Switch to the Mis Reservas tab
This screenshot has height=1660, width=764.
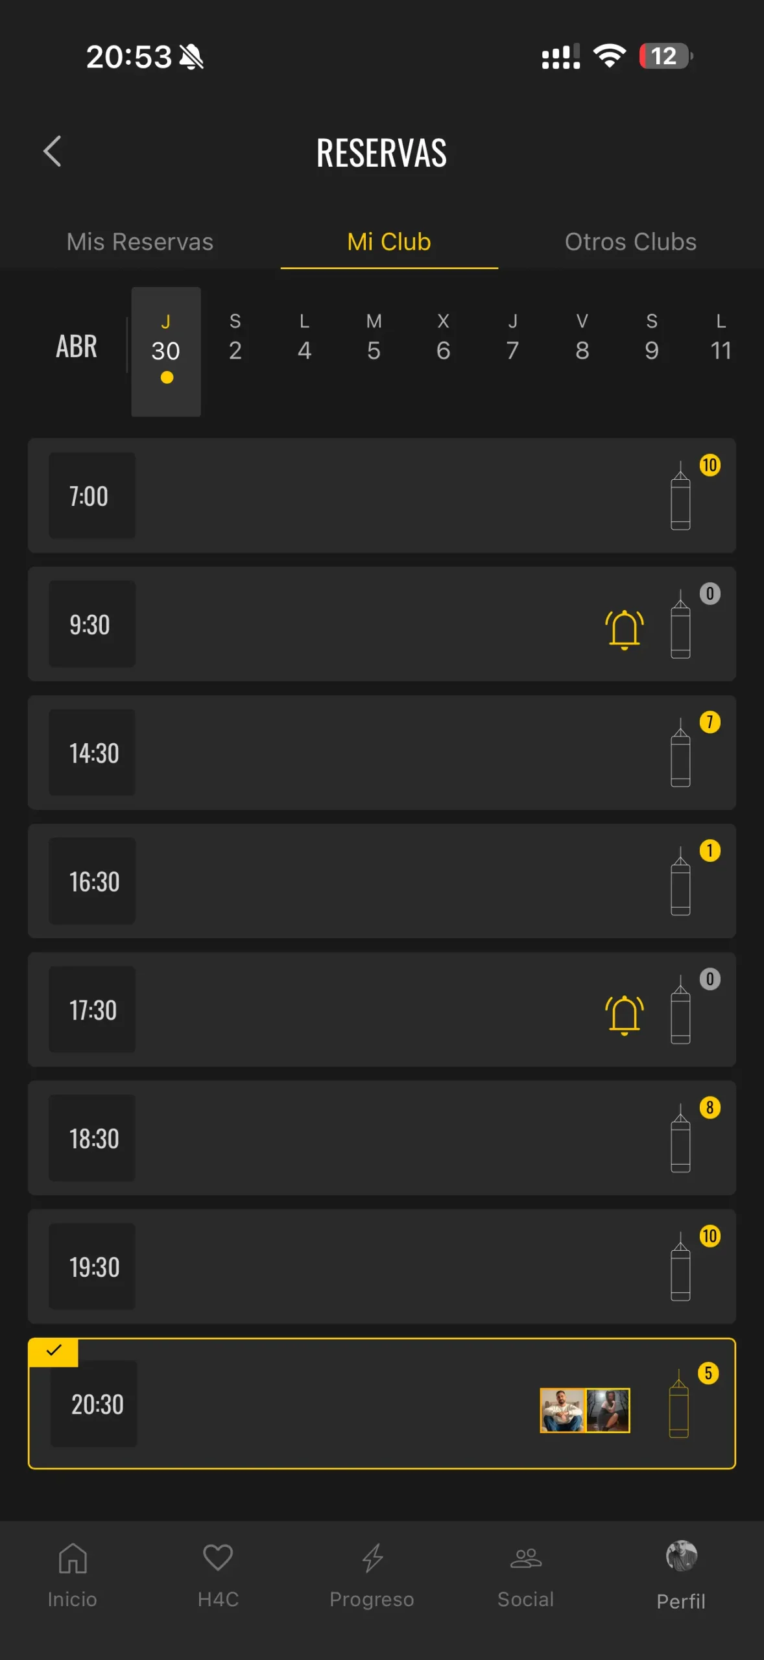pyautogui.click(x=140, y=242)
